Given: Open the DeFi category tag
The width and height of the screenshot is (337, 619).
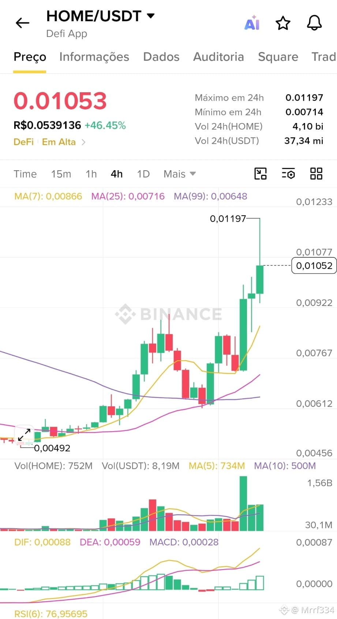Looking at the screenshot, I should (23, 142).
